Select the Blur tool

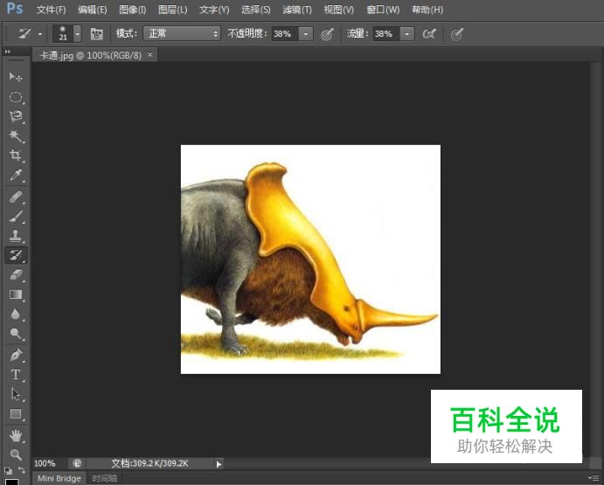(x=16, y=314)
